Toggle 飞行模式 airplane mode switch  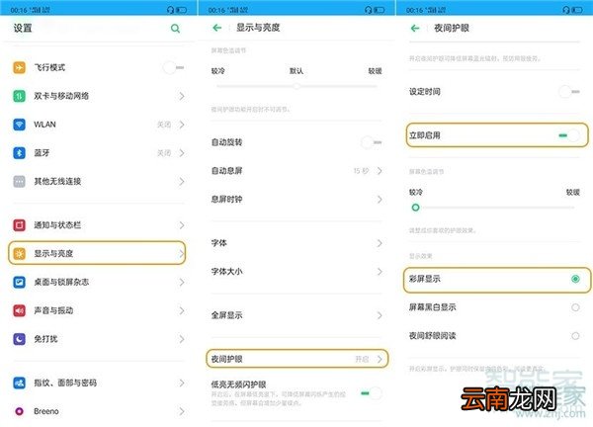click(x=174, y=67)
